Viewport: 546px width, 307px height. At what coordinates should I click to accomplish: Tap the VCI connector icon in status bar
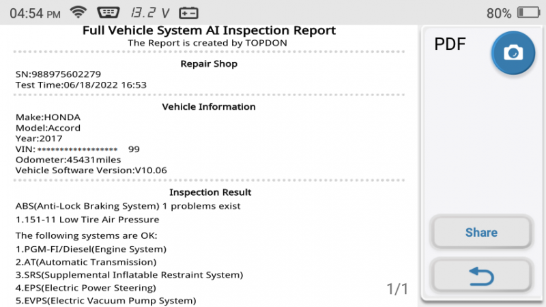tap(109, 13)
